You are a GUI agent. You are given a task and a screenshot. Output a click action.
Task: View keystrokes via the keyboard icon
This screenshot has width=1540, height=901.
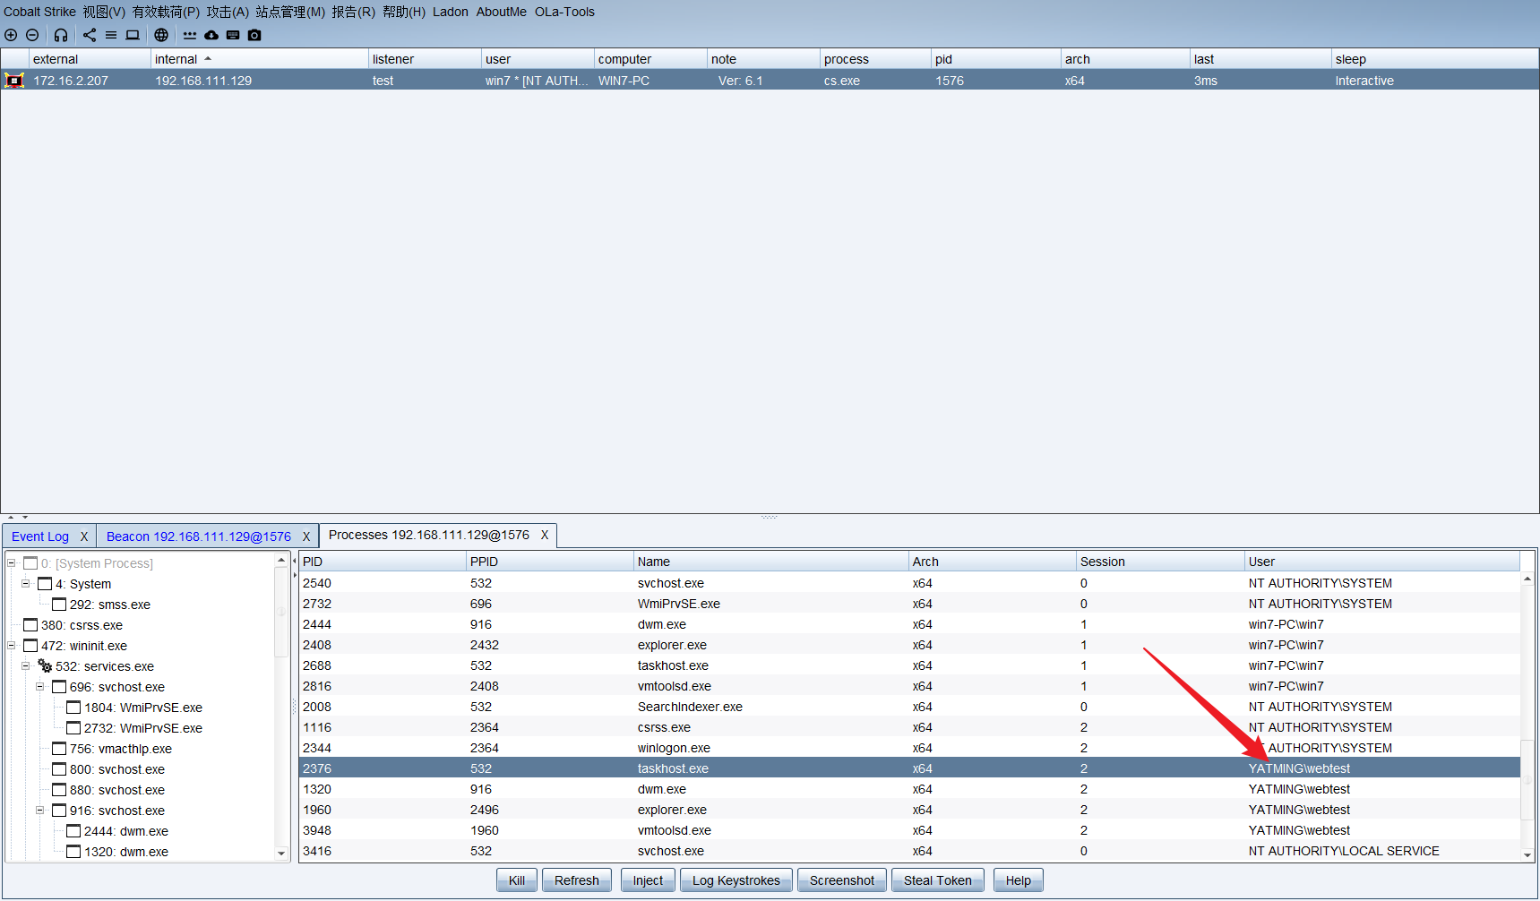click(x=233, y=35)
